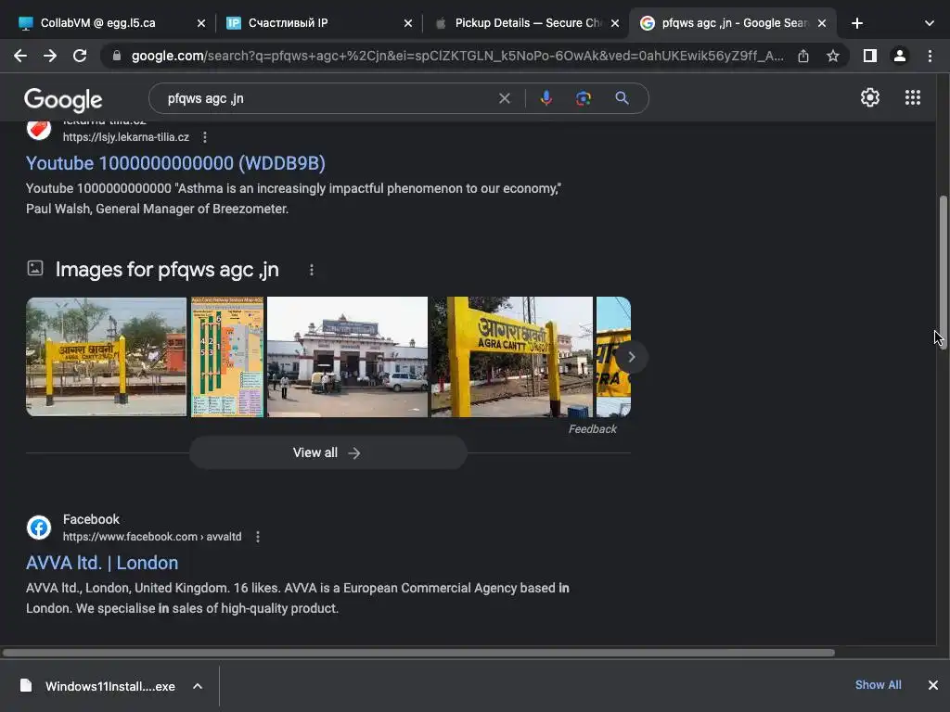
Task: Open the large AGRA CANTT yellow sign image
Action: tap(512, 357)
